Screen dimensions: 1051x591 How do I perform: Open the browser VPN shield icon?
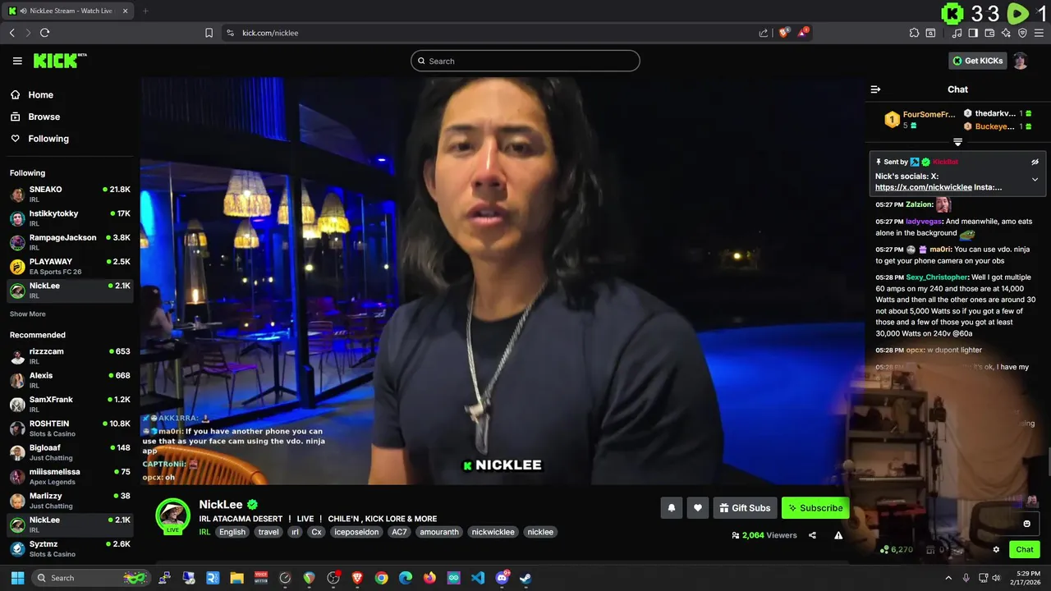pyautogui.click(x=1022, y=33)
